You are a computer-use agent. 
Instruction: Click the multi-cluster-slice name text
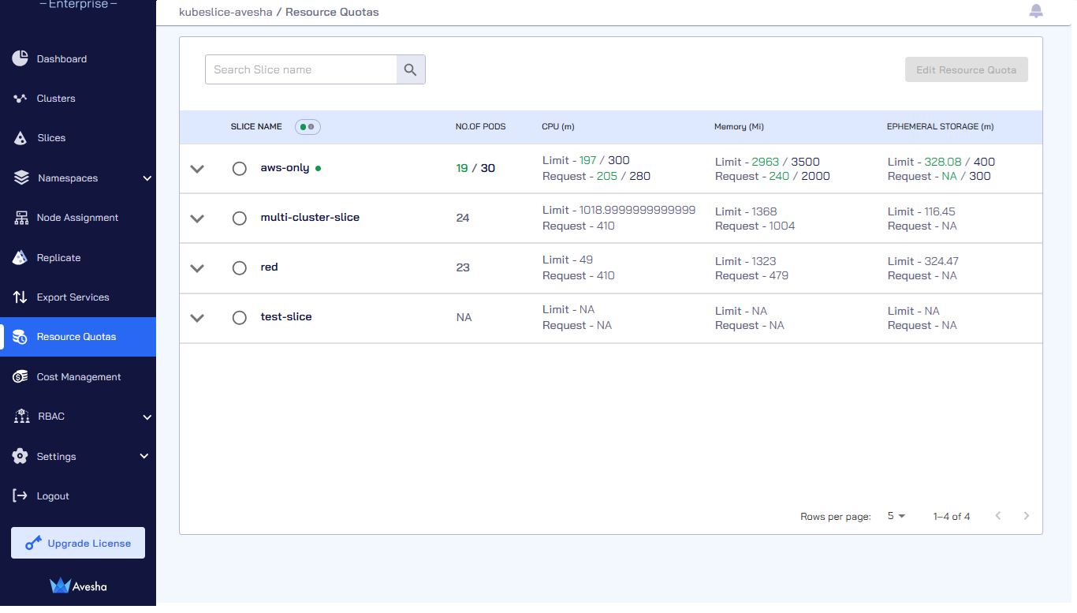tap(310, 217)
